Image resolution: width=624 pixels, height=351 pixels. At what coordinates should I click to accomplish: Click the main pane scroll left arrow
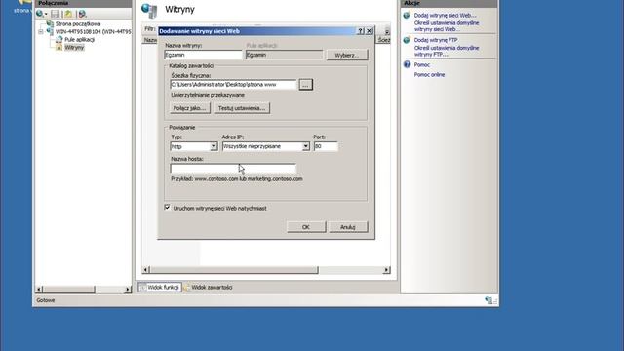tap(145, 270)
